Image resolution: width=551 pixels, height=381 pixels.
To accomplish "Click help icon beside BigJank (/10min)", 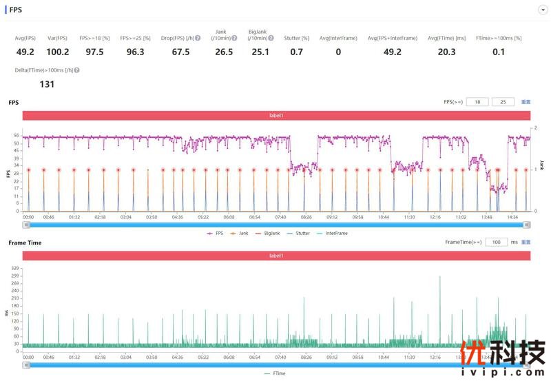I will [x=271, y=39].
